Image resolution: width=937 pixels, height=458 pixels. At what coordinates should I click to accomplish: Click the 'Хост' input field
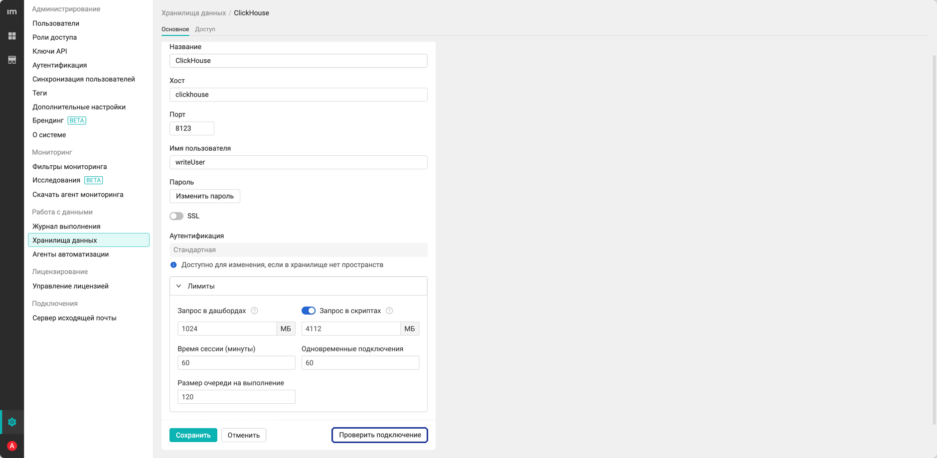pos(299,95)
